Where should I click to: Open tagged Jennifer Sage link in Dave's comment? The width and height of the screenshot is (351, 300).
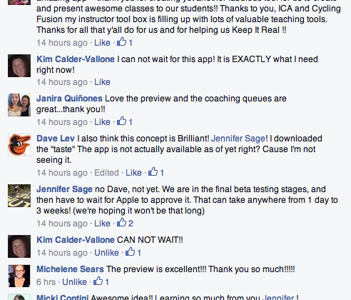coord(238,139)
